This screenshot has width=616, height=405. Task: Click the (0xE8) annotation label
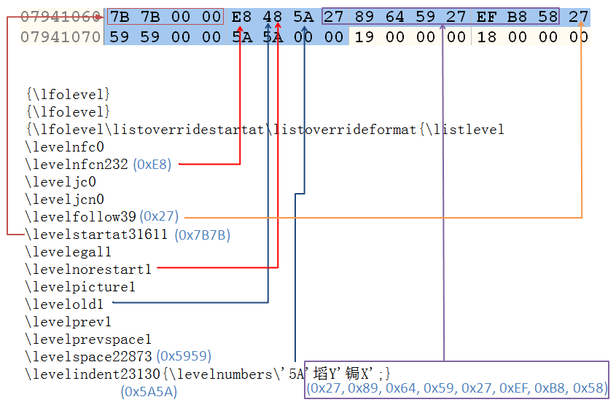152,165
